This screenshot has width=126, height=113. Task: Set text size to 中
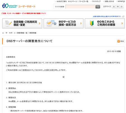118,7
